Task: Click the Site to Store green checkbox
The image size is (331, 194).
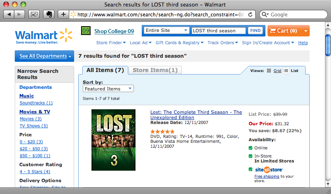Action: (251, 169)
